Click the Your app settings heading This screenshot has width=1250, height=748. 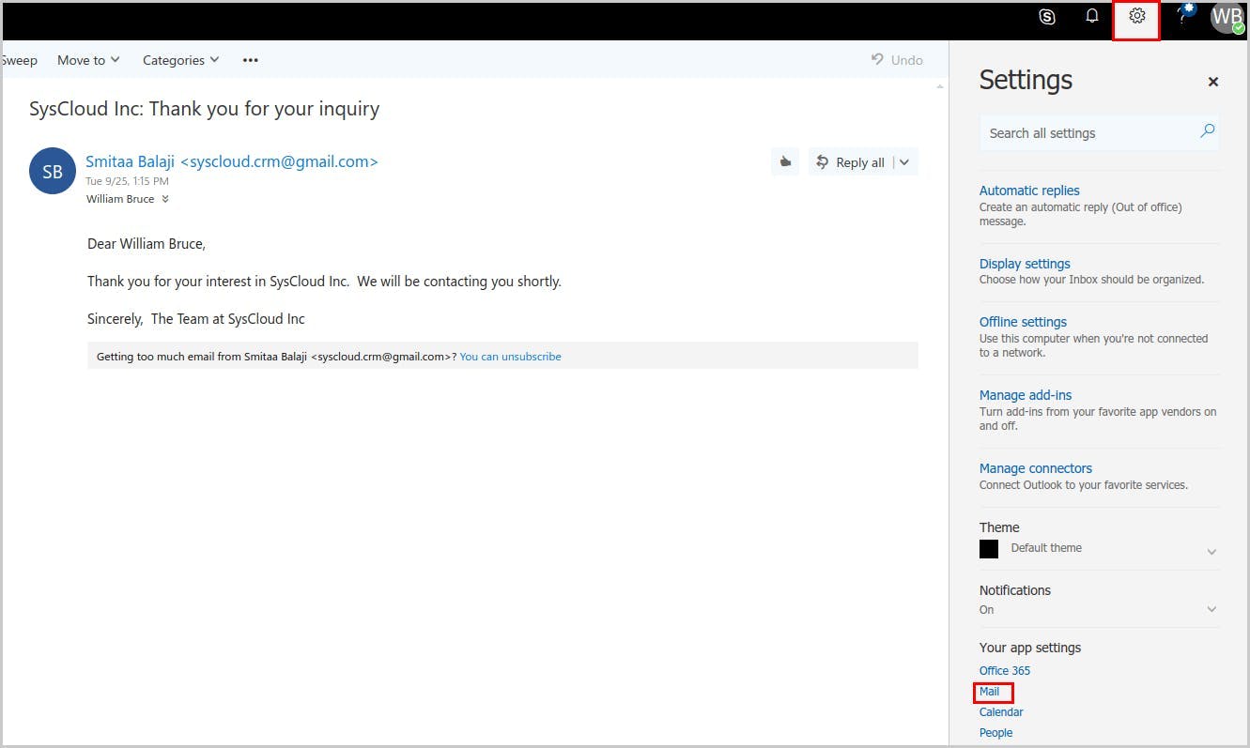[1030, 648]
